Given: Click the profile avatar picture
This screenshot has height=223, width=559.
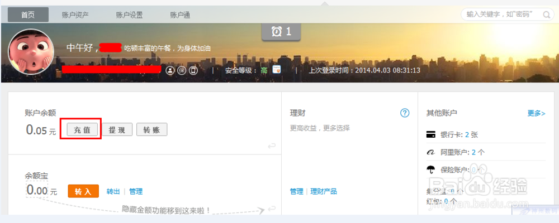Looking at the screenshot, I should tap(31, 52).
